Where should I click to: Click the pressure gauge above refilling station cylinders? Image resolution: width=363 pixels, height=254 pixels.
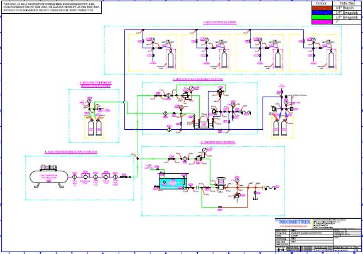(90, 101)
